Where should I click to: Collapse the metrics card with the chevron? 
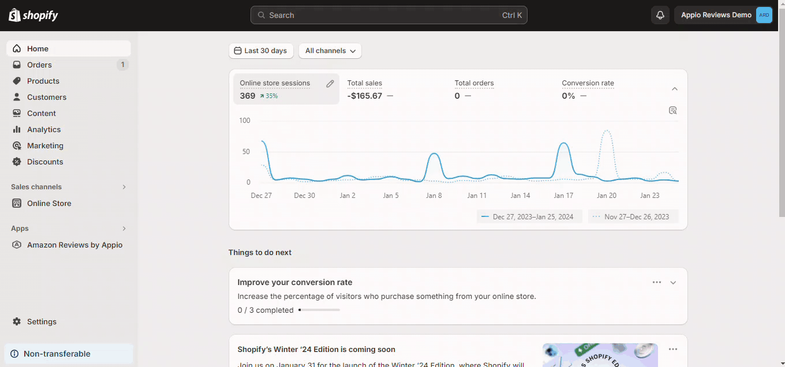pyautogui.click(x=675, y=89)
